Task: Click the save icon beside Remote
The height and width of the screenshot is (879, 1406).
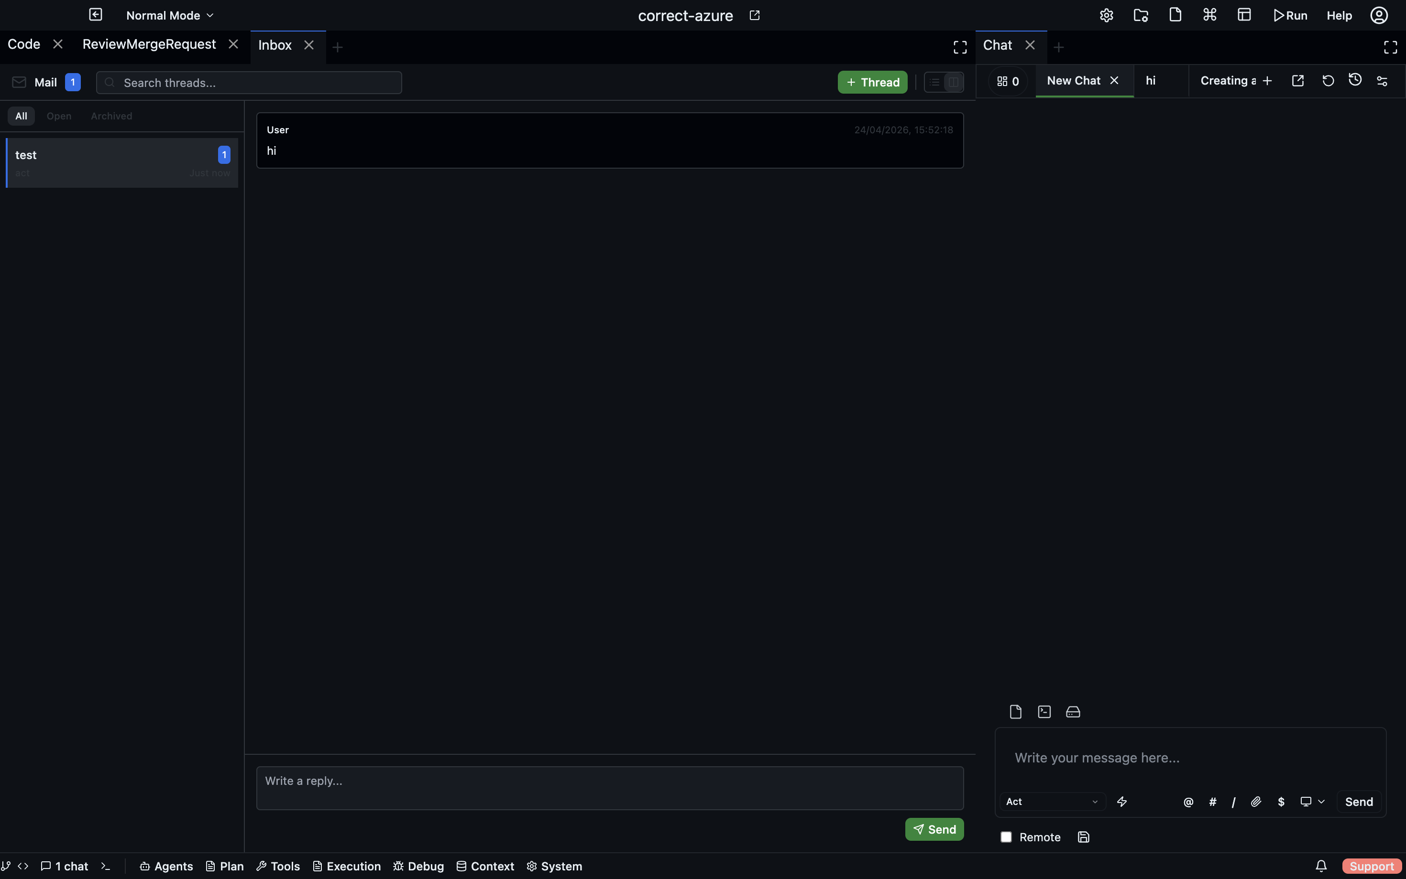Action: [x=1083, y=837]
